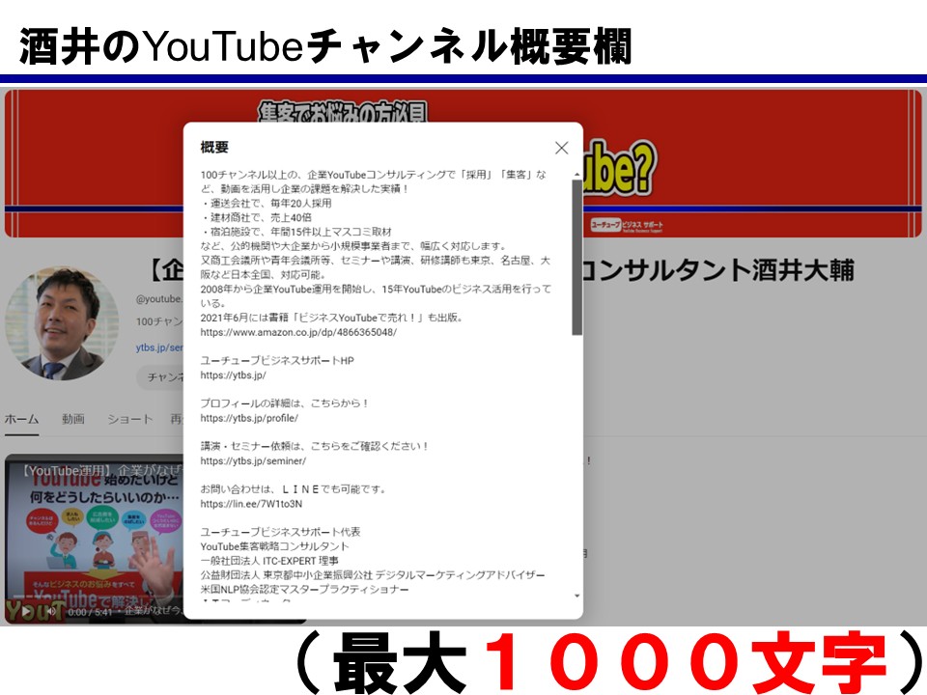This screenshot has width=927, height=695.
Task: Switch to the 動画 channel tab
Action: pos(73,419)
